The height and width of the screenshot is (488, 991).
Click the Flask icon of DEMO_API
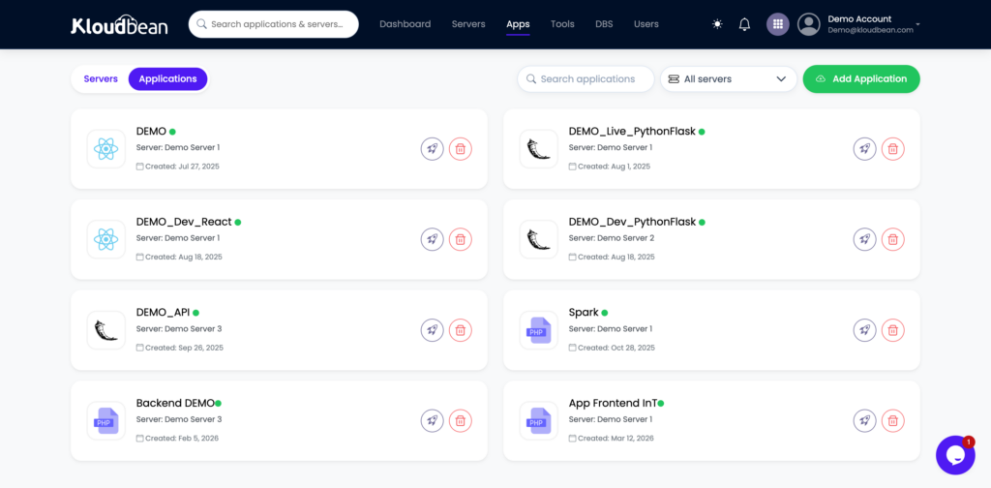[x=106, y=330]
